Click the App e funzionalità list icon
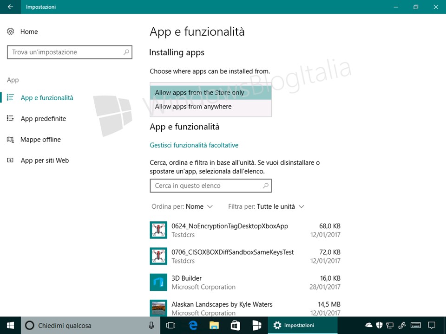Viewport: 446px width, 334px height. tap(10, 97)
